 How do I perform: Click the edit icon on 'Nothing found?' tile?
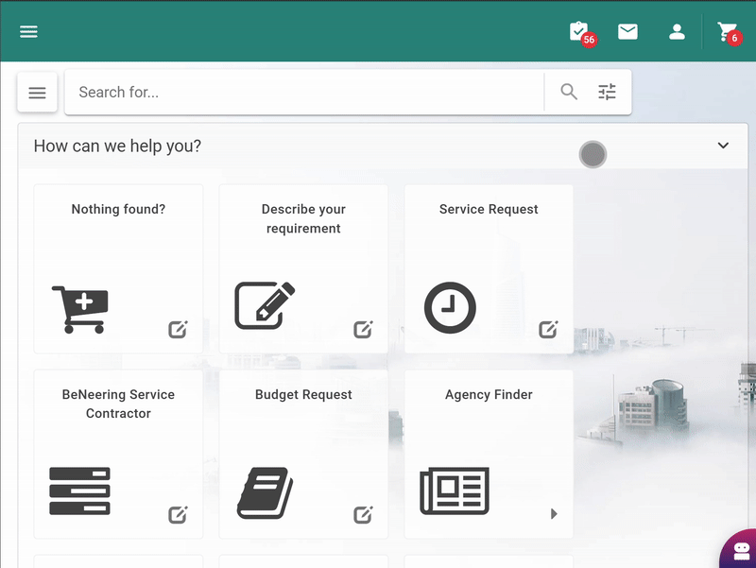coord(178,329)
